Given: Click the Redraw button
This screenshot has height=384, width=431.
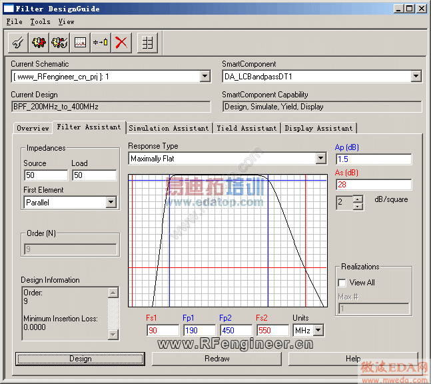Looking at the screenshot, I should tap(216, 359).
